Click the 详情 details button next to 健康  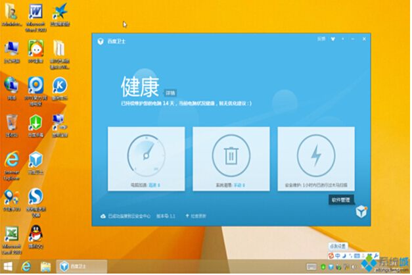[x=170, y=93]
